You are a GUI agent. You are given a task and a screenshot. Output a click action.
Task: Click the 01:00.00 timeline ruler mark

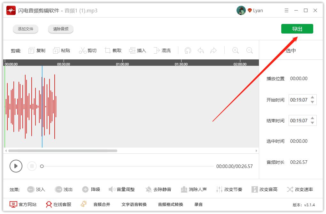[122, 64]
